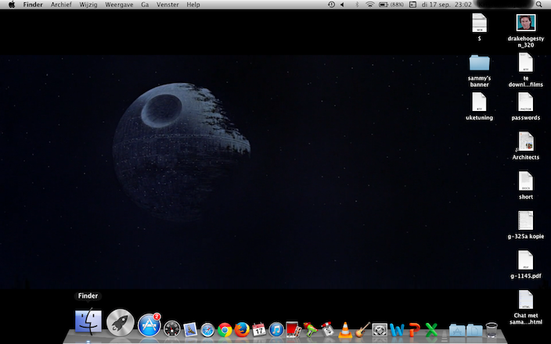Viewport: 551px width, 344px height.
Task: Select the uketuning RTF file
Action: pyautogui.click(x=479, y=106)
